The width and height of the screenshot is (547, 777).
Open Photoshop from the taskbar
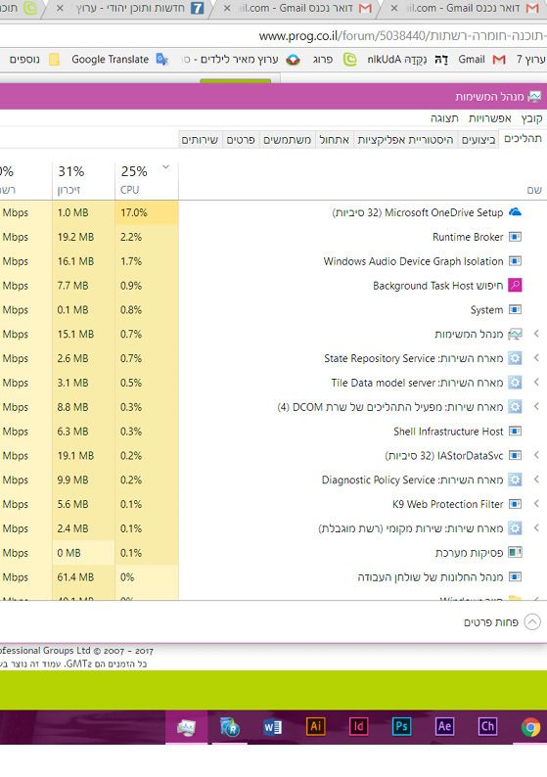(x=401, y=726)
